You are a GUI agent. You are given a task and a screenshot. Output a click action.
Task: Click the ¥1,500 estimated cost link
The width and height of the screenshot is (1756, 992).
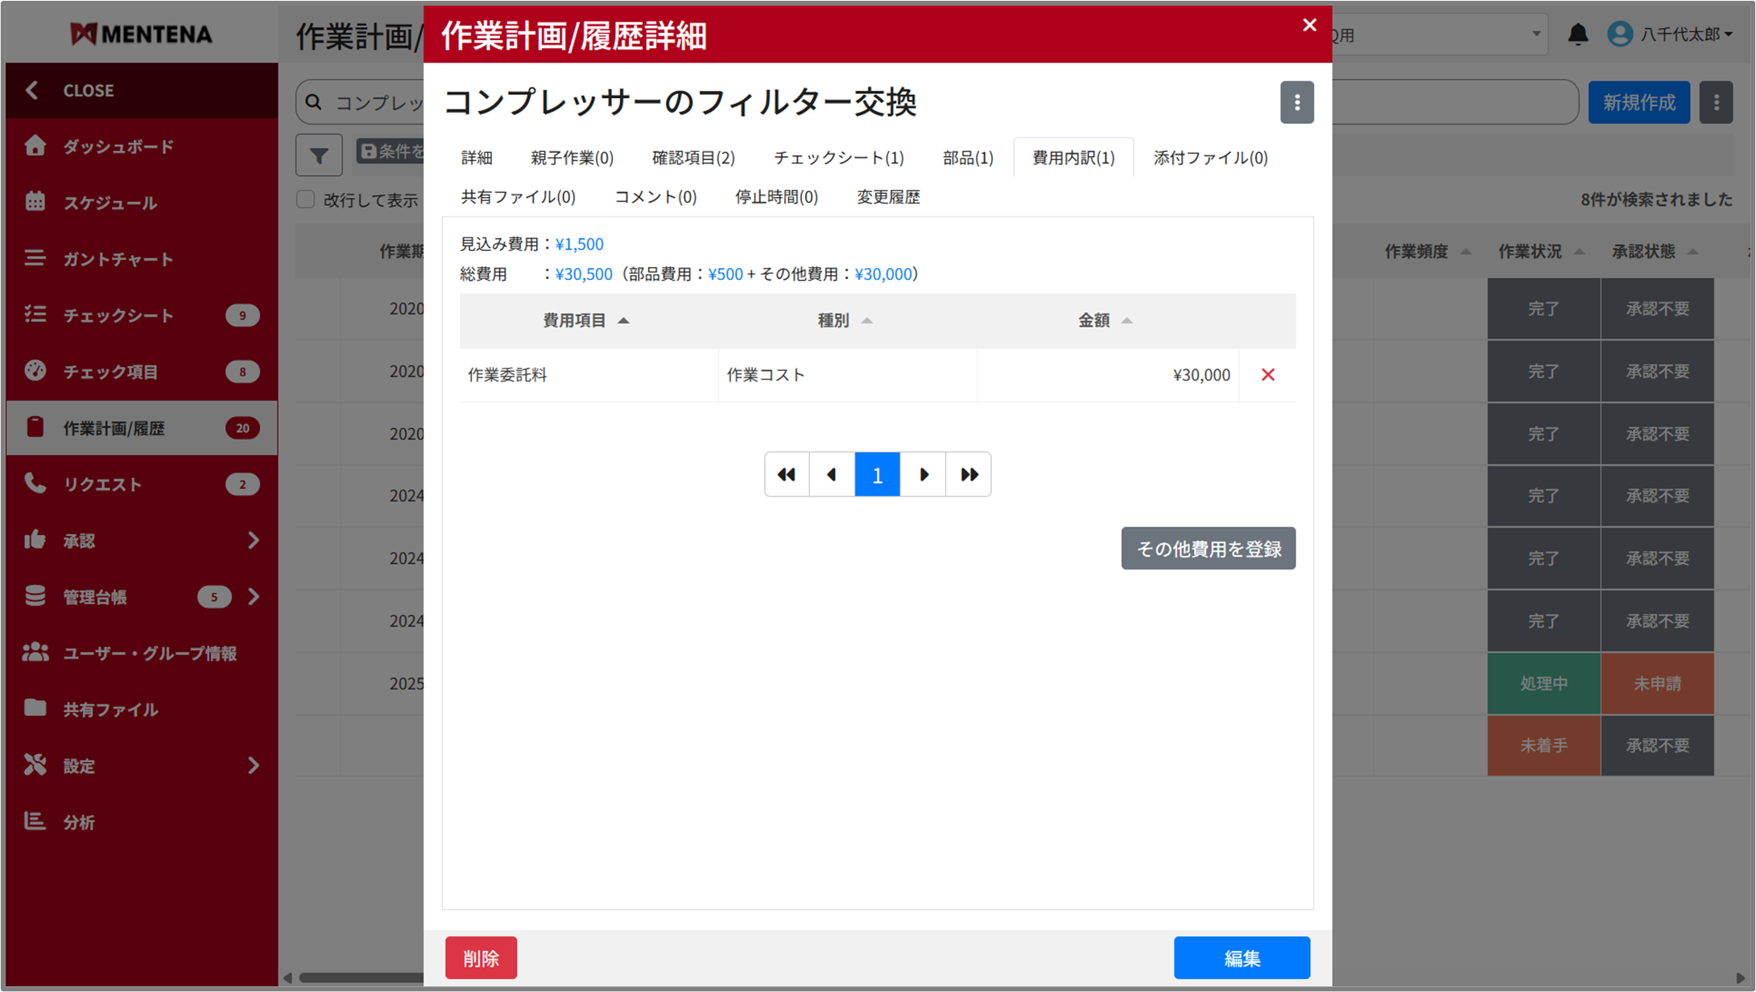(x=579, y=245)
